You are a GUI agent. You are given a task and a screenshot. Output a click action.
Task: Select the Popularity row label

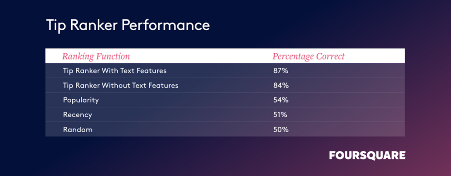(81, 100)
